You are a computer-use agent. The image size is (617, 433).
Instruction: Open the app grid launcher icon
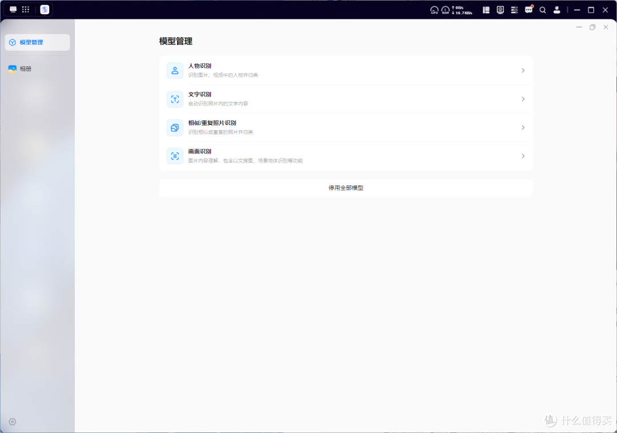pyautogui.click(x=26, y=10)
